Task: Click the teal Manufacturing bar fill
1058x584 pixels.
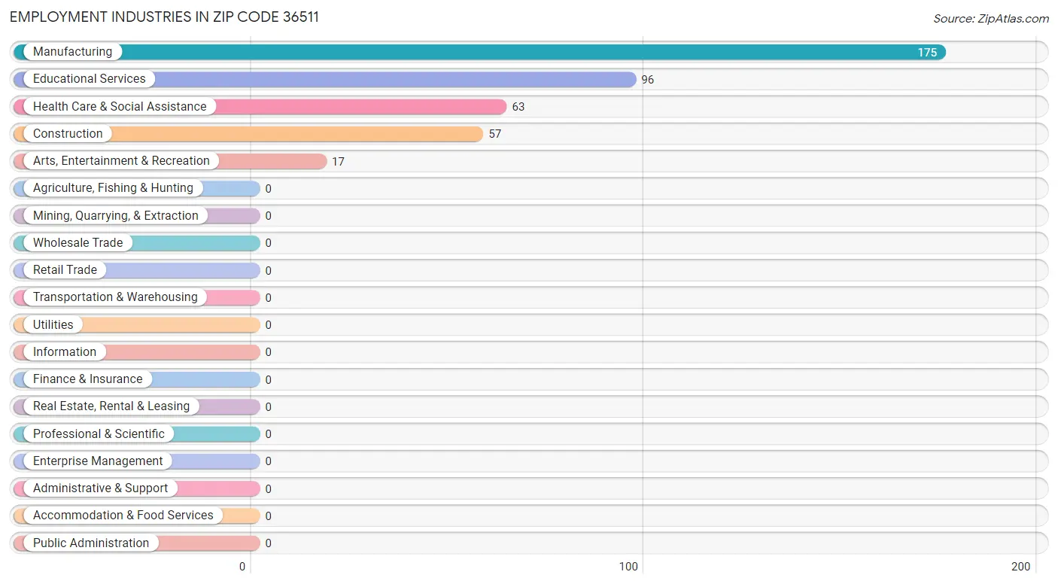Action: pos(479,52)
